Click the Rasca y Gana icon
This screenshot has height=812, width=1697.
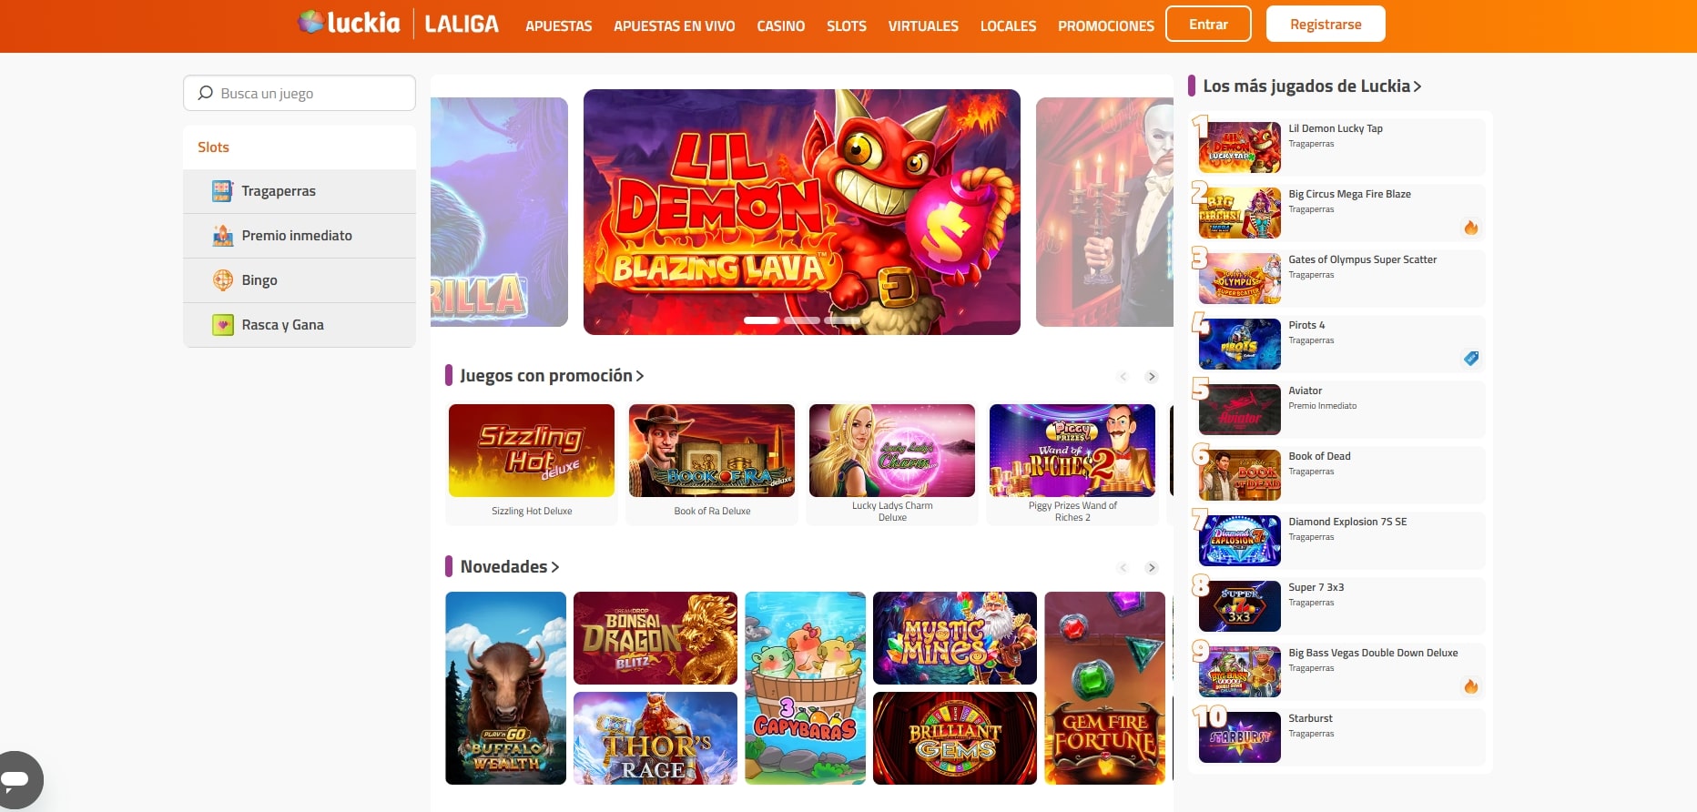[x=222, y=325]
